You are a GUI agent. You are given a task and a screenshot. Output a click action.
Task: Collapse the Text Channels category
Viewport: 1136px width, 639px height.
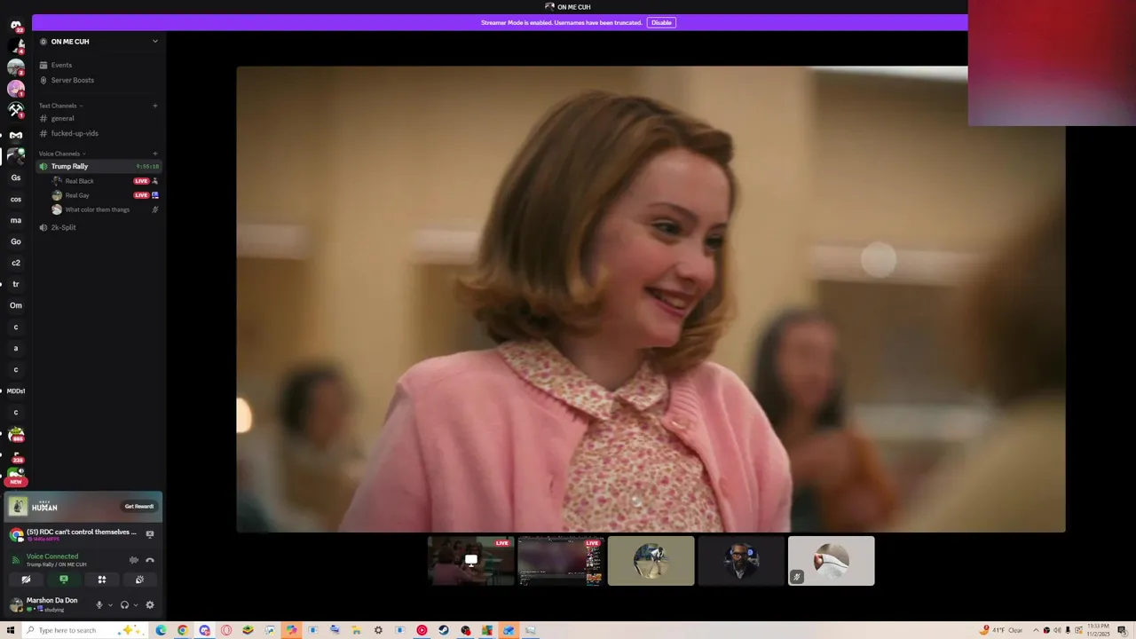click(x=60, y=106)
